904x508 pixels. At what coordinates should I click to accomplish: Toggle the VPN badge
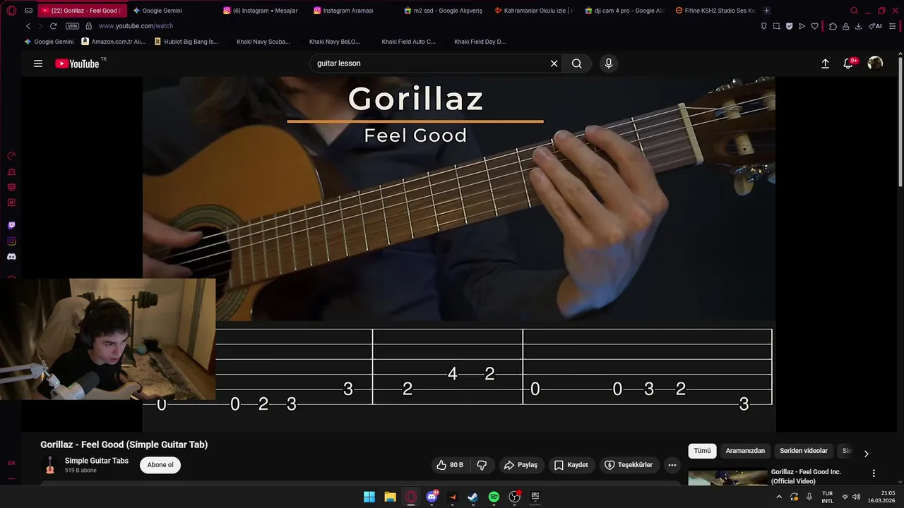(72, 26)
